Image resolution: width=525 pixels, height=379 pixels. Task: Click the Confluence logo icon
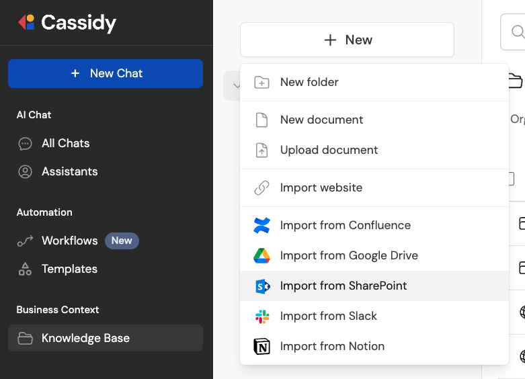coord(261,225)
